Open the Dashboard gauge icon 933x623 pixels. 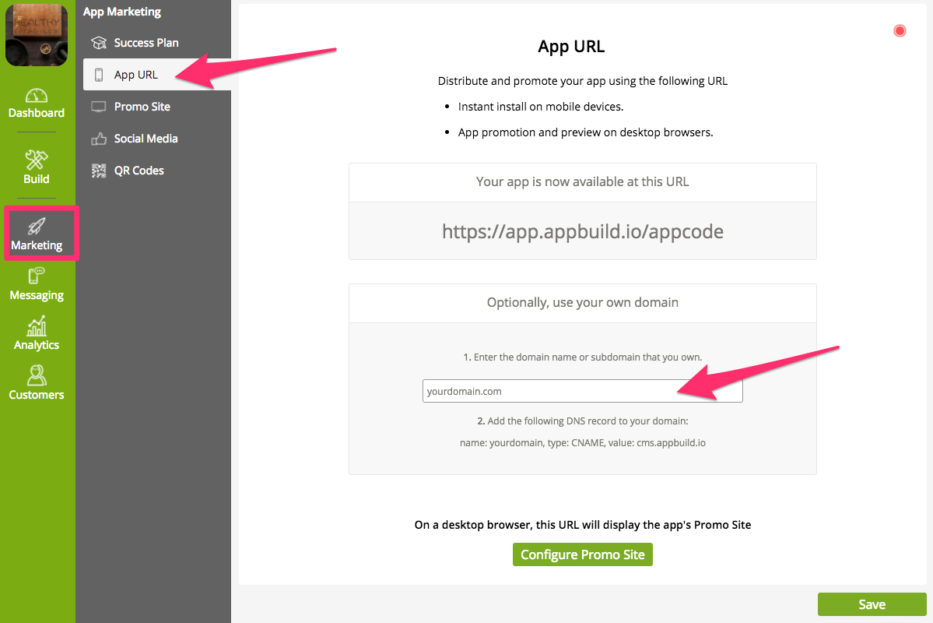pyautogui.click(x=37, y=96)
